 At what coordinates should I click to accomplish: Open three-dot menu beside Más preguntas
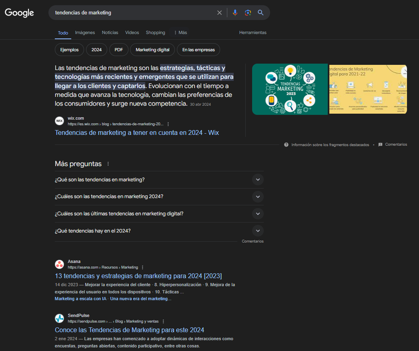[108, 164]
